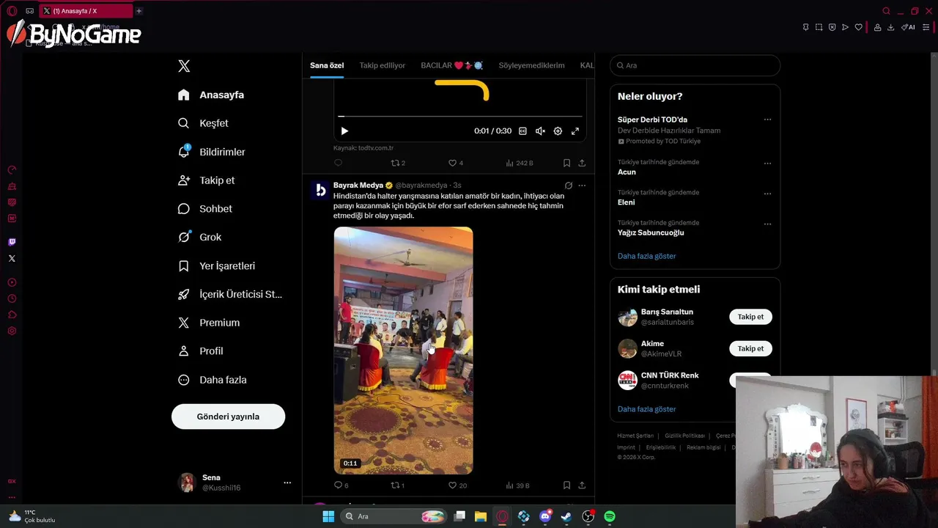Open new browser tab with plus
Screen dimensions: 938x528
pyautogui.click(x=139, y=11)
